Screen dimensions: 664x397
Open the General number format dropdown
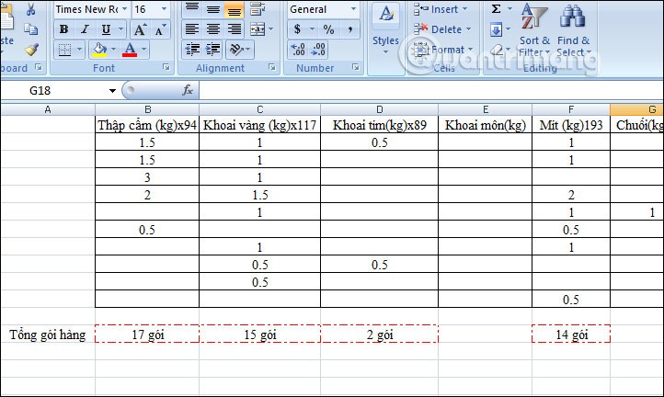point(353,9)
